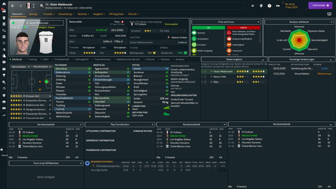Viewport: 336px width, 189px height.
Task: Go back with the left arrow
Action: point(12,6)
